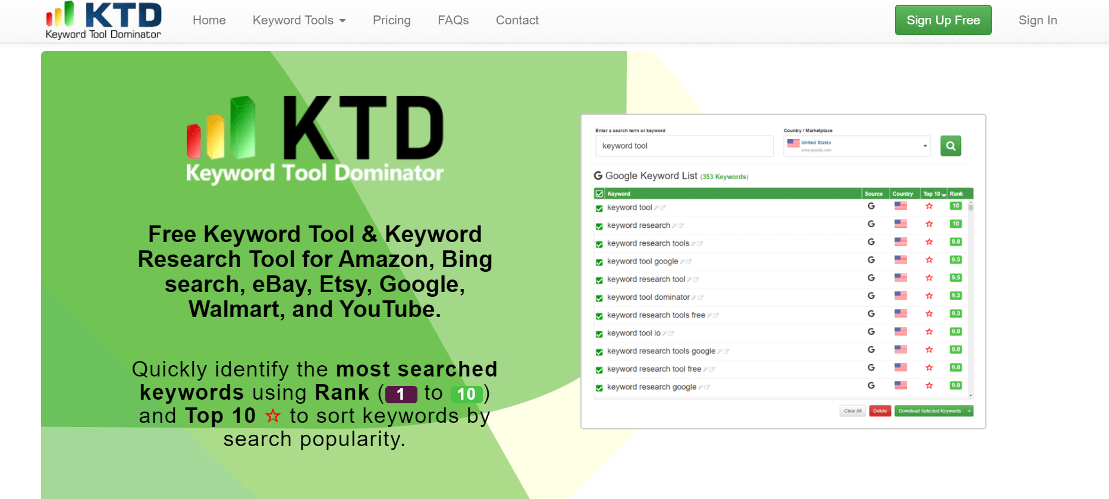Screen dimensions: 1109x499
Task: Click the external link icon beside 'keyword tool'
Action: coord(662,208)
